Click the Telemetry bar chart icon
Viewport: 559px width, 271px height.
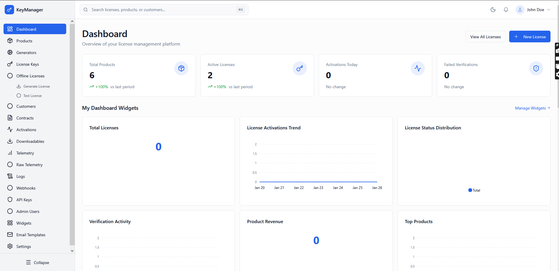tap(10, 153)
